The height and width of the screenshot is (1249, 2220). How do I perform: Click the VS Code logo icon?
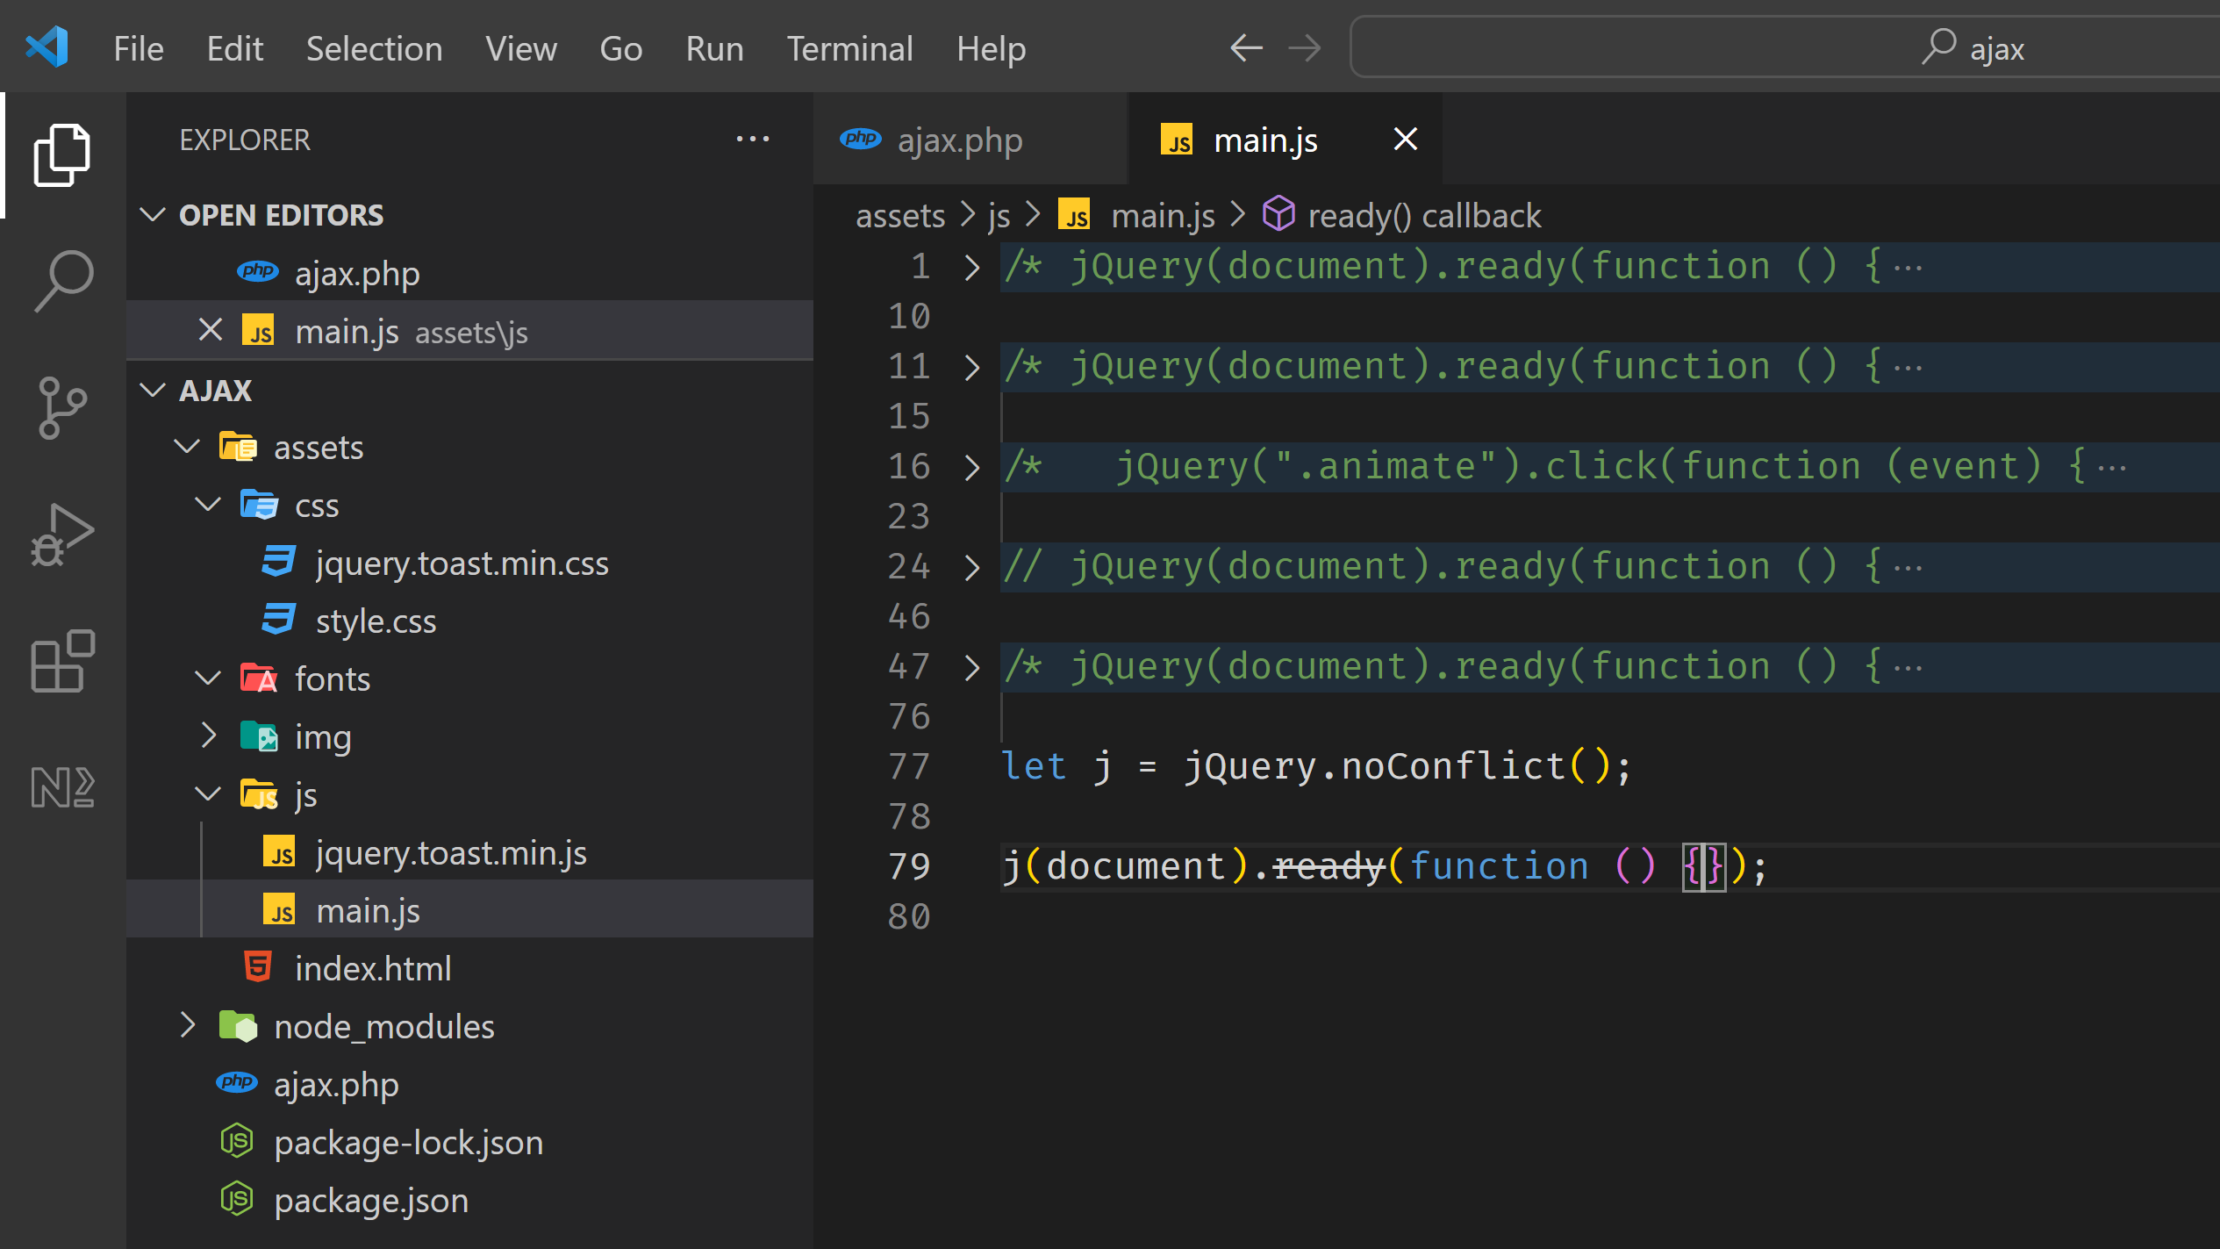47,47
